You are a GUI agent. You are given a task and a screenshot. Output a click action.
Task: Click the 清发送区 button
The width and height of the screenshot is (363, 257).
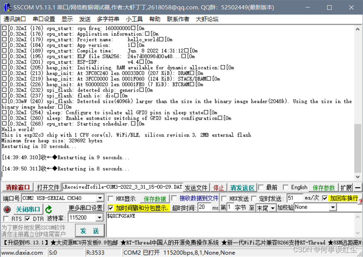tap(242, 188)
